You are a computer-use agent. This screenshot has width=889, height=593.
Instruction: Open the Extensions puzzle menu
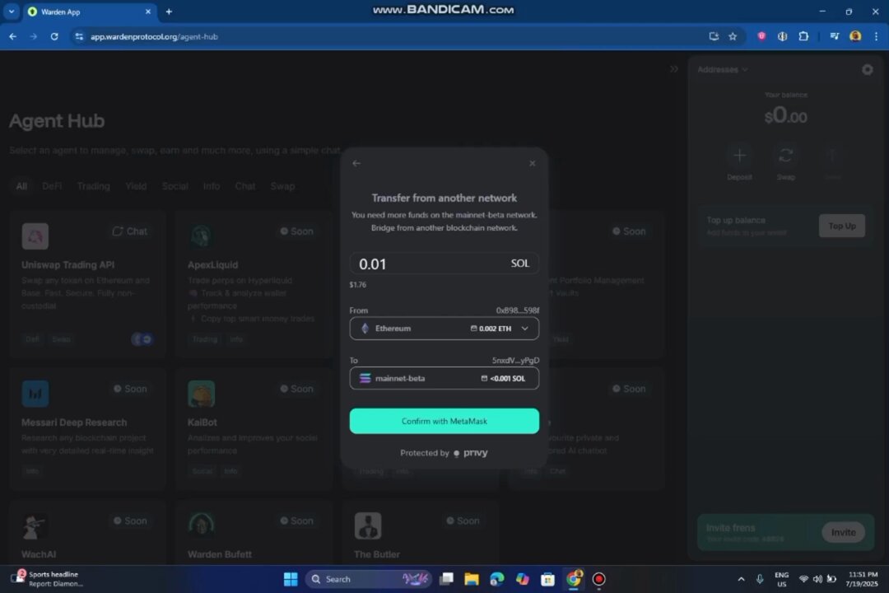[x=803, y=36]
